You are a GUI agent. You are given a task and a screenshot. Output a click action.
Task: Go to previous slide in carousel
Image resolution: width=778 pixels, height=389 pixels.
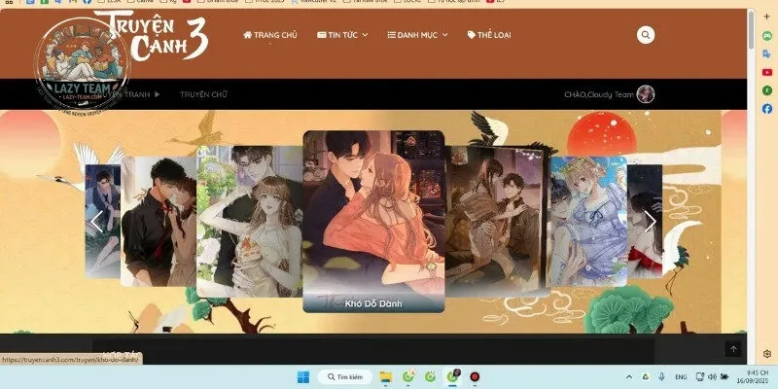[x=96, y=222]
